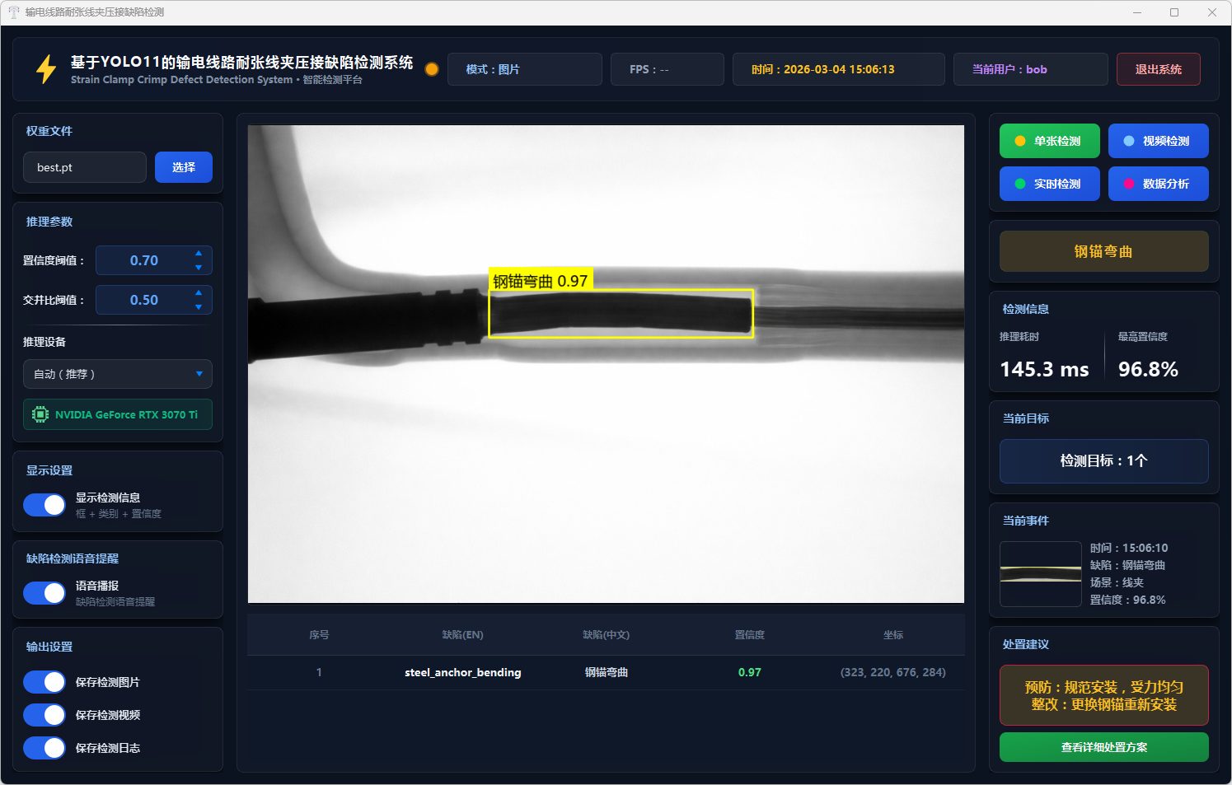Start 单张检测 single image detection
This screenshot has width=1232, height=785.
tap(1049, 141)
